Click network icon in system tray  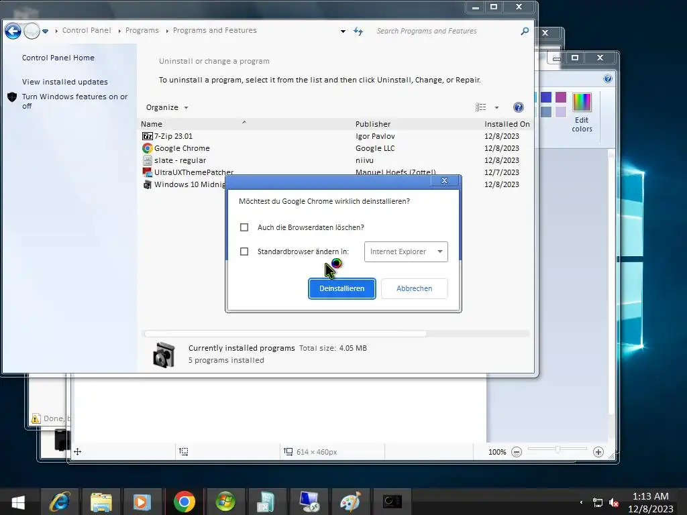598,503
